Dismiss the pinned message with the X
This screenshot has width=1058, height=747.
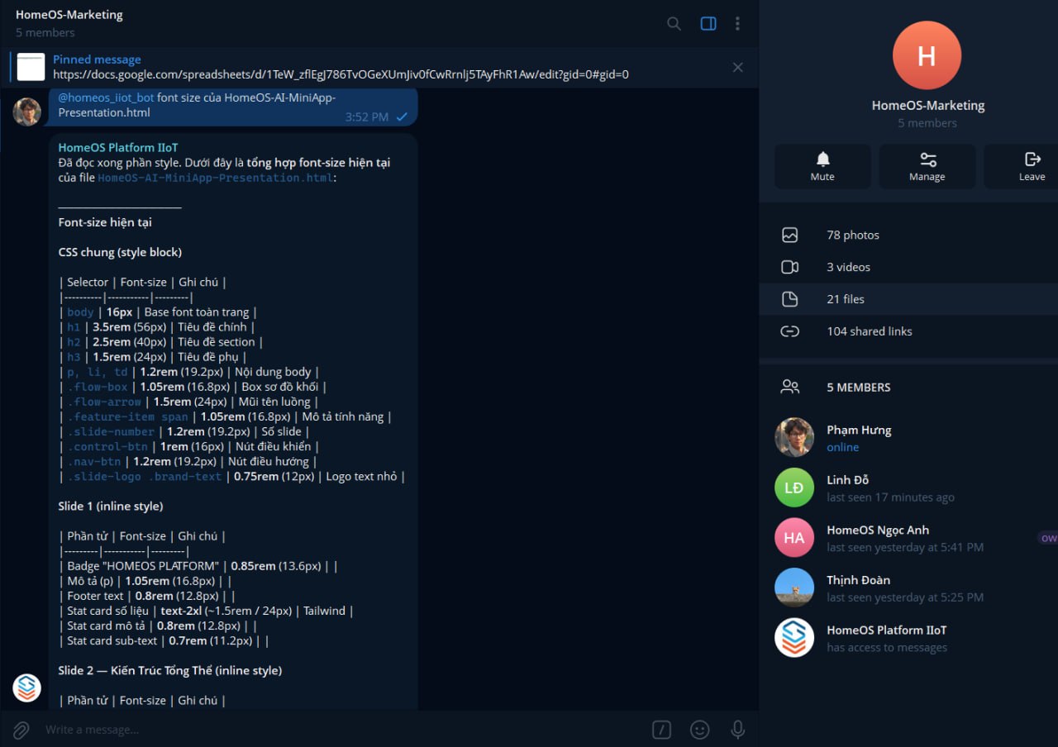(738, 67)
